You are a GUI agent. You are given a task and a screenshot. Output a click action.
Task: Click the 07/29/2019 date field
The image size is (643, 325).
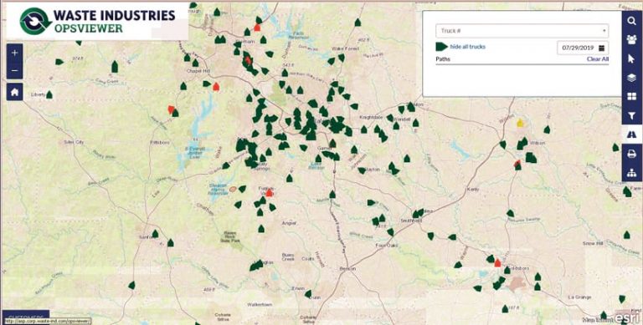point(583,48)
